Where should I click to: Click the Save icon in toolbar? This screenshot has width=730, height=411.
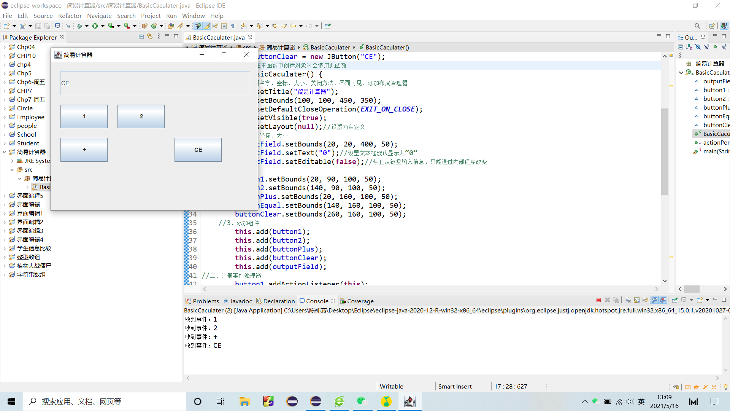38,26
